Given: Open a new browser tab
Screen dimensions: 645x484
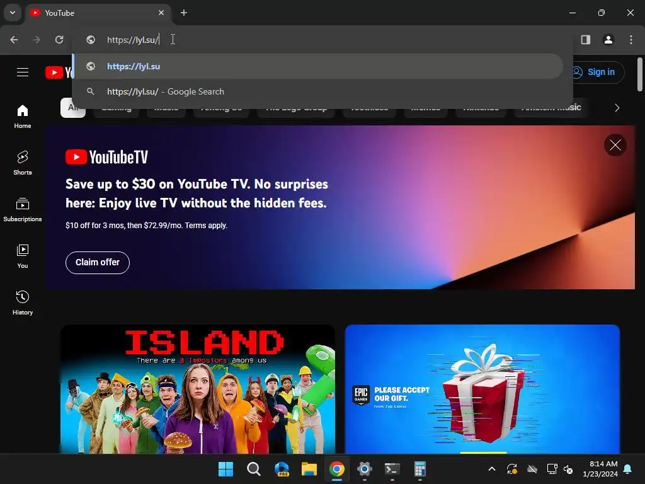Looking at the screenshot, I should coord(184,13).
